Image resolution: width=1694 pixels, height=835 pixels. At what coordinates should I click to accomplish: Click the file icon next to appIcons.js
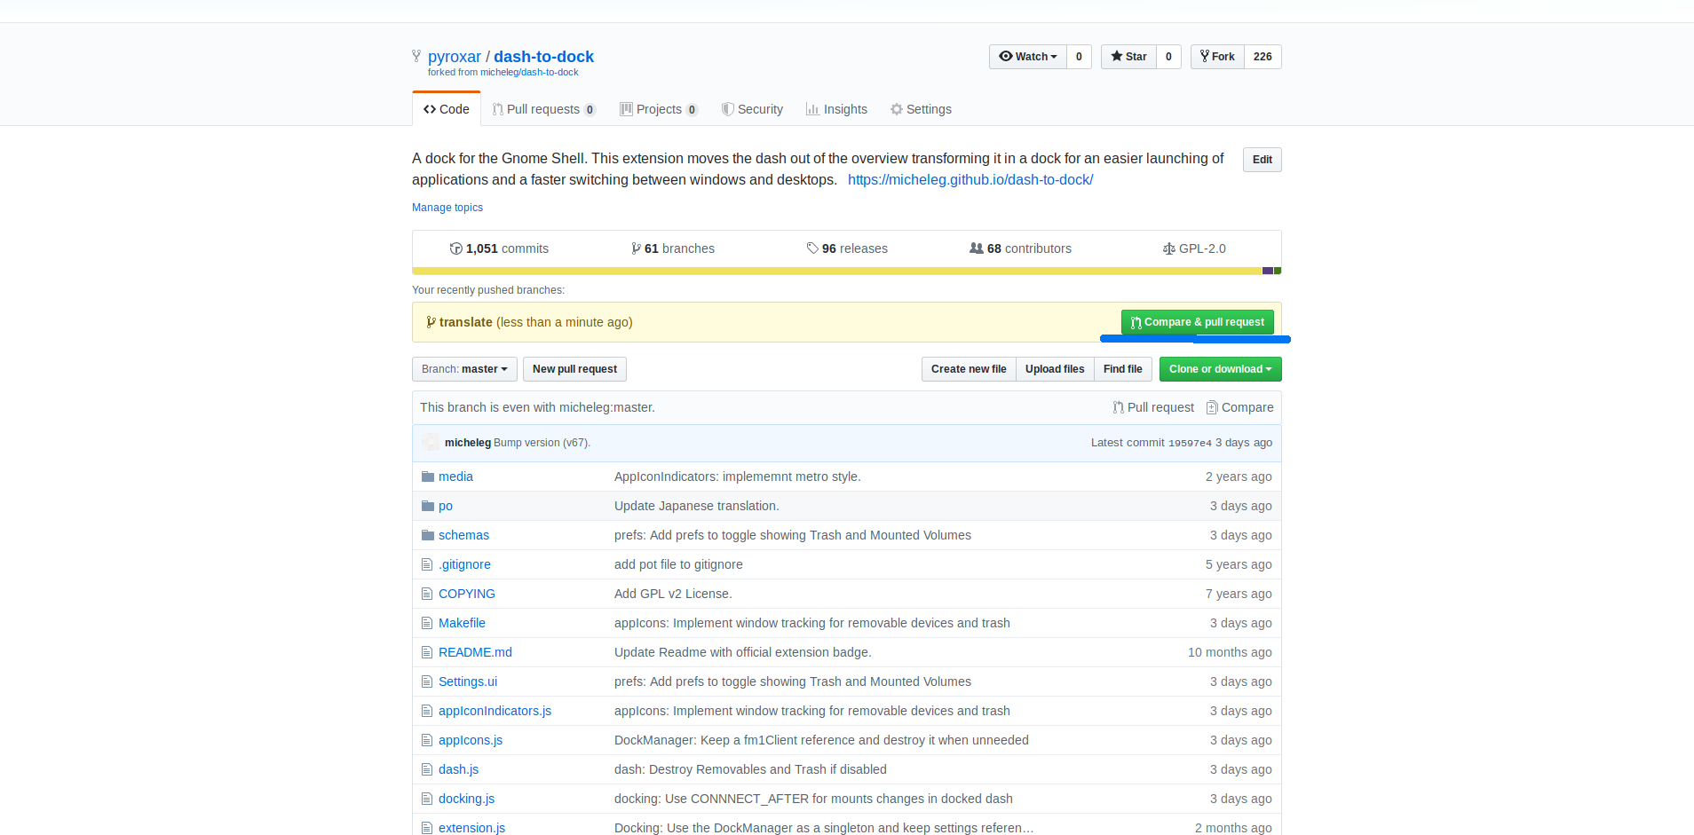tap(427, 740)
